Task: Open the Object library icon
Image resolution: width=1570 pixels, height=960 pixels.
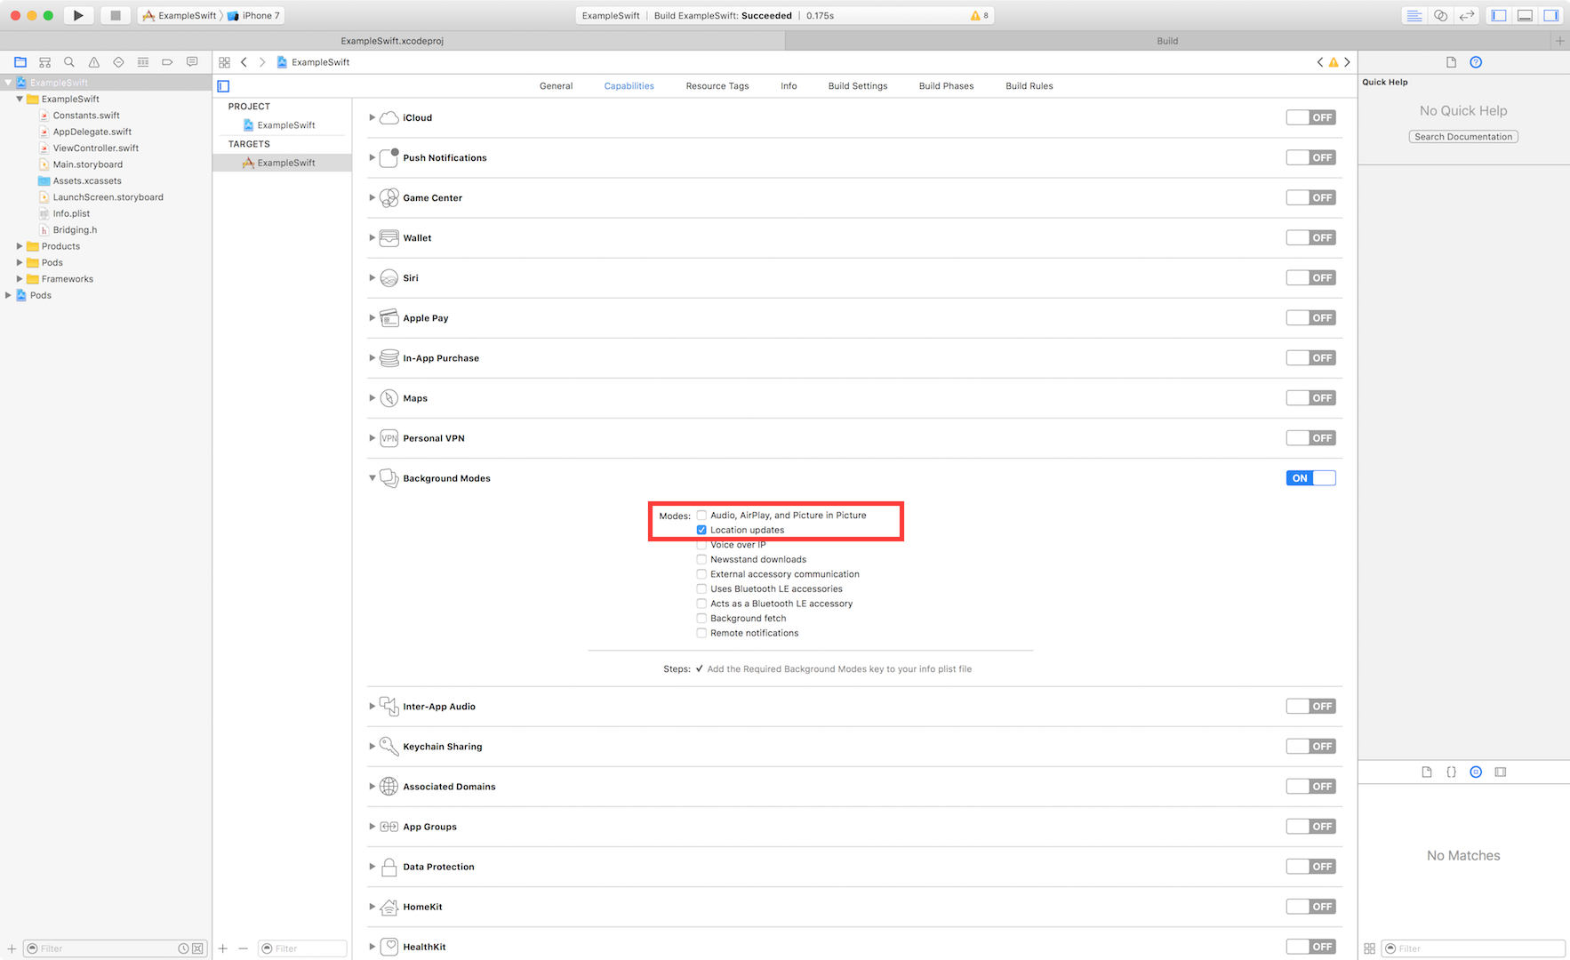Action: click(1476, 772)
